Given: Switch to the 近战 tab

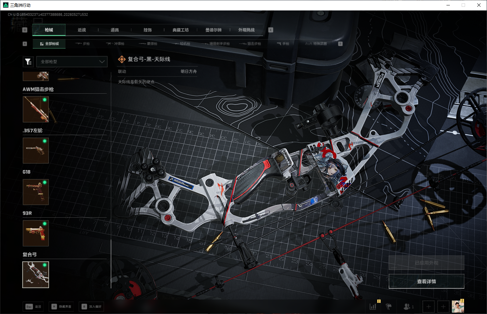Looking at the screenshot, I should click(82, 30).
